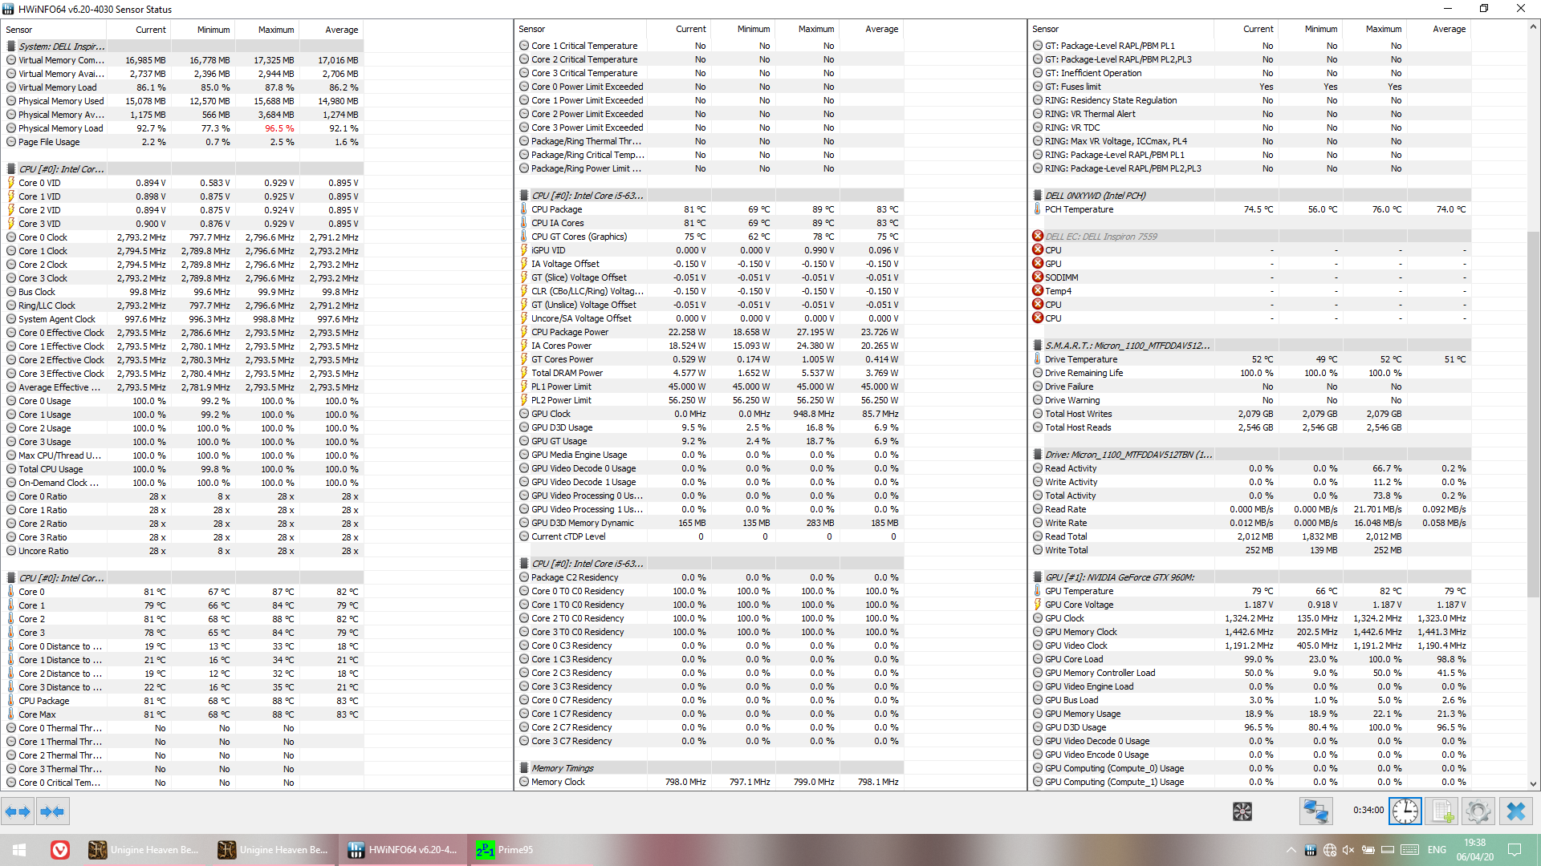Select the GPU Core Load row
The height and width of the screenshot is (866, 1541).
(1251, 659)
